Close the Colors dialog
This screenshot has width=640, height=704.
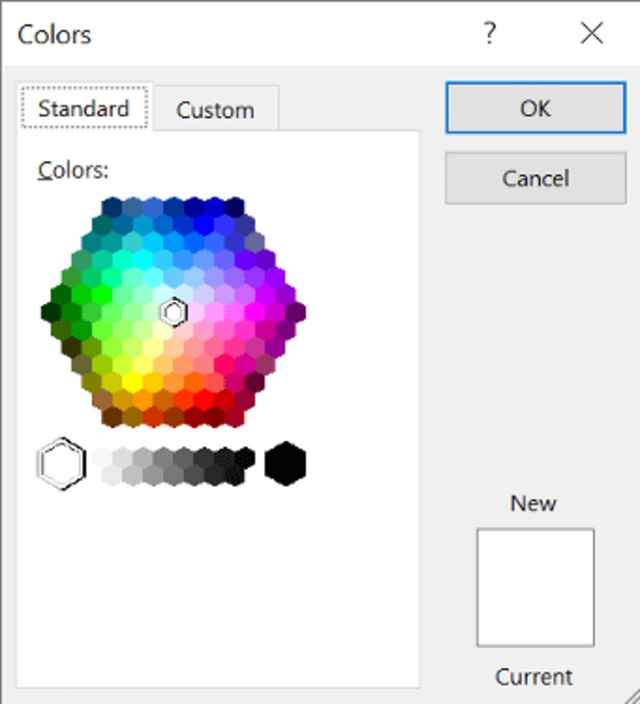click(x=592, y=34)
